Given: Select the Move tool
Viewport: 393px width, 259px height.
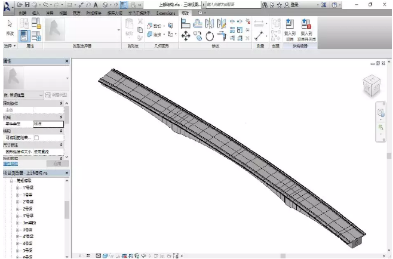Looking at the screenshot, I should (186, 36).
